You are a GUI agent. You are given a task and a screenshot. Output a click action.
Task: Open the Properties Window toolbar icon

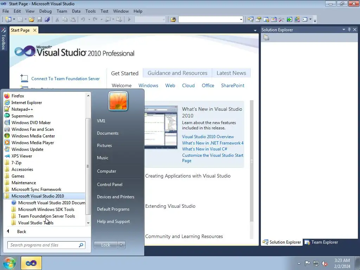(x=258, y=20)
